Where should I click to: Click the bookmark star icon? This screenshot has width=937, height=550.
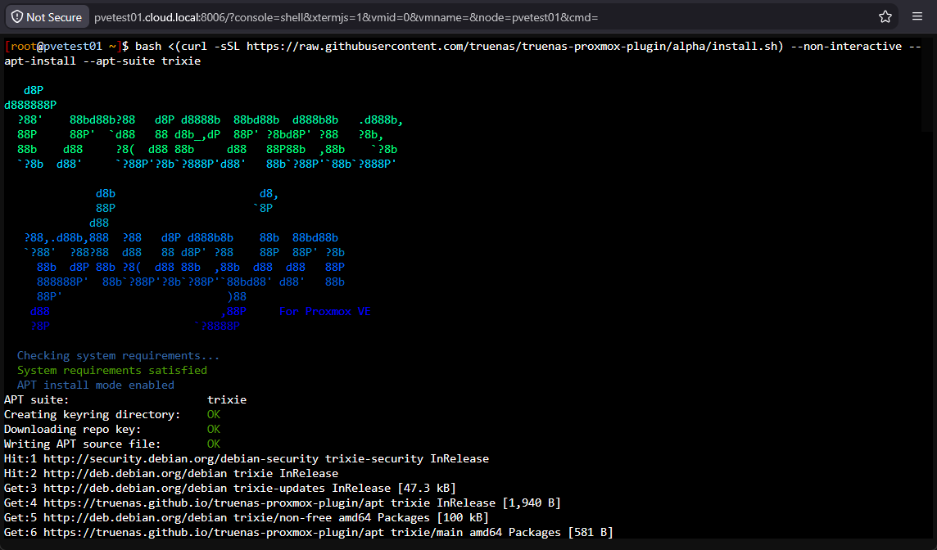pos(885,16)
